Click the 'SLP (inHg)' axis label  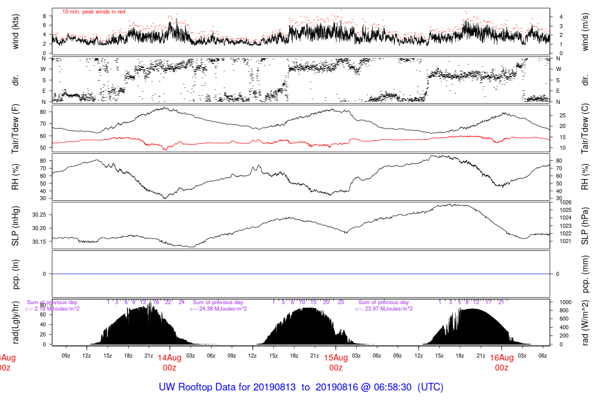coord(15,226)
